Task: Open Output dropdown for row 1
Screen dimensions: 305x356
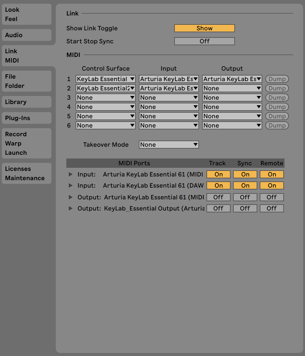Action: click(232, 79)
